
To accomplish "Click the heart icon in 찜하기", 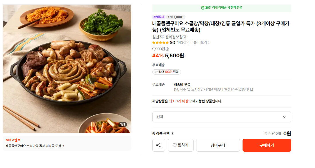I will 175,145.
